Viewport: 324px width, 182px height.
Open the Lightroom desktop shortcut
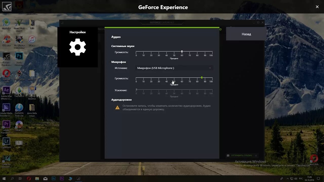(x=6, y=143)
